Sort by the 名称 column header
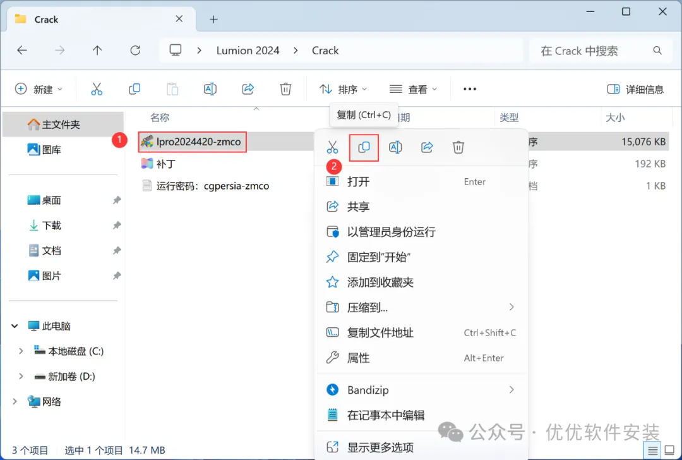Image resolution: width=682 pixels, height=460 pixels. (x=160, y=118)
